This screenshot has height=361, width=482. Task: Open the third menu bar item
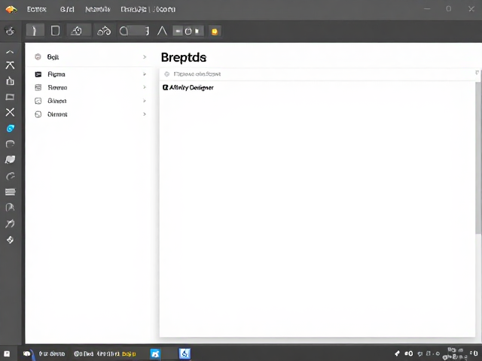pyautogui.click(x=97, y=10)
